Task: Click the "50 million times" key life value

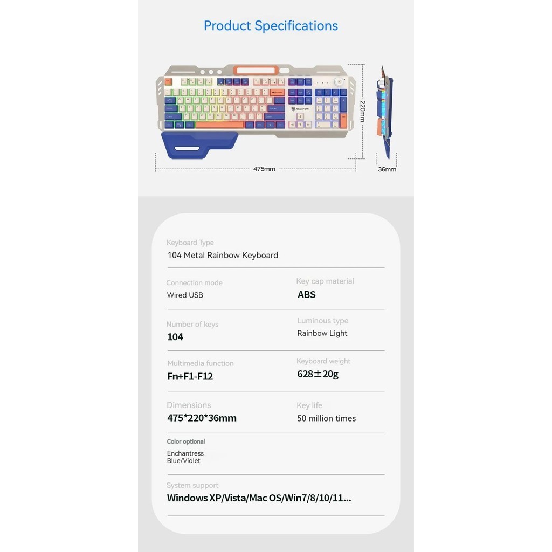Action: pyautogui.click(x=326, y=418)
